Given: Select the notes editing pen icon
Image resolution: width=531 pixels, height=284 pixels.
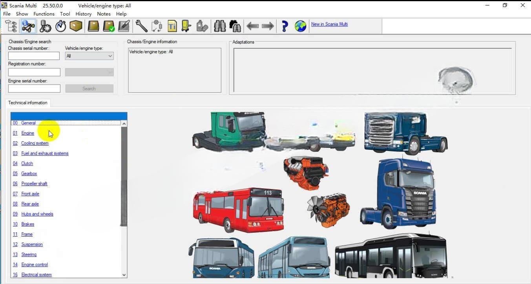Looking at the screenshot, I should click(123, 25).
